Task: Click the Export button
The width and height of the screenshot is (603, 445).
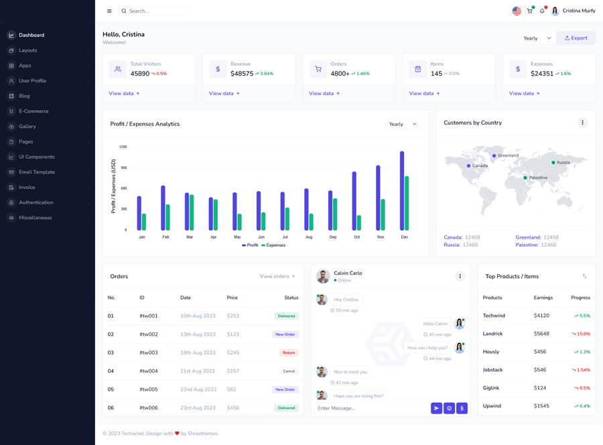Action: 576,38
